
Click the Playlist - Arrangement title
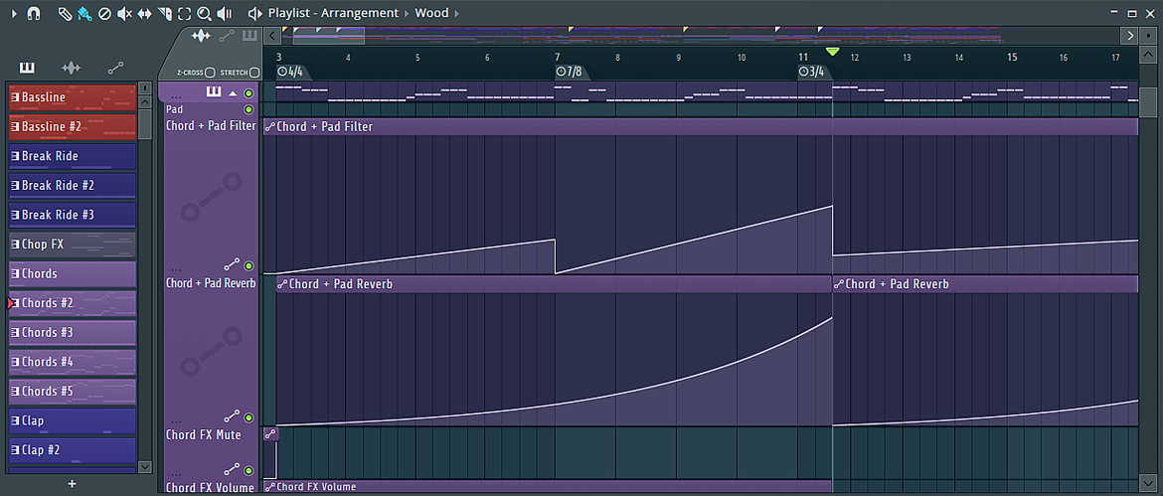[x=333, y=13]
